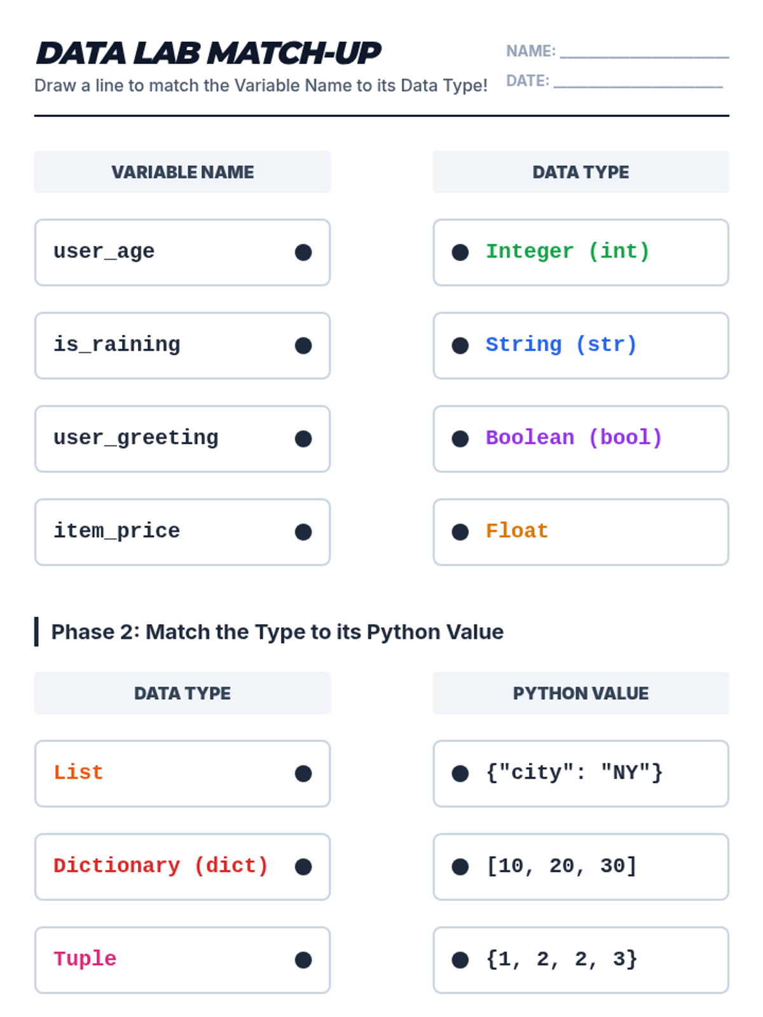Click the DATA LAB MATCH-UP title
The height and width of the screenshot is (1017, 763).
pos(209,53)
